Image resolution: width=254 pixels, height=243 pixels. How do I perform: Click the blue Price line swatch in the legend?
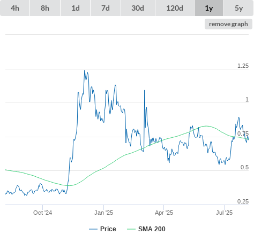point(93,229)
